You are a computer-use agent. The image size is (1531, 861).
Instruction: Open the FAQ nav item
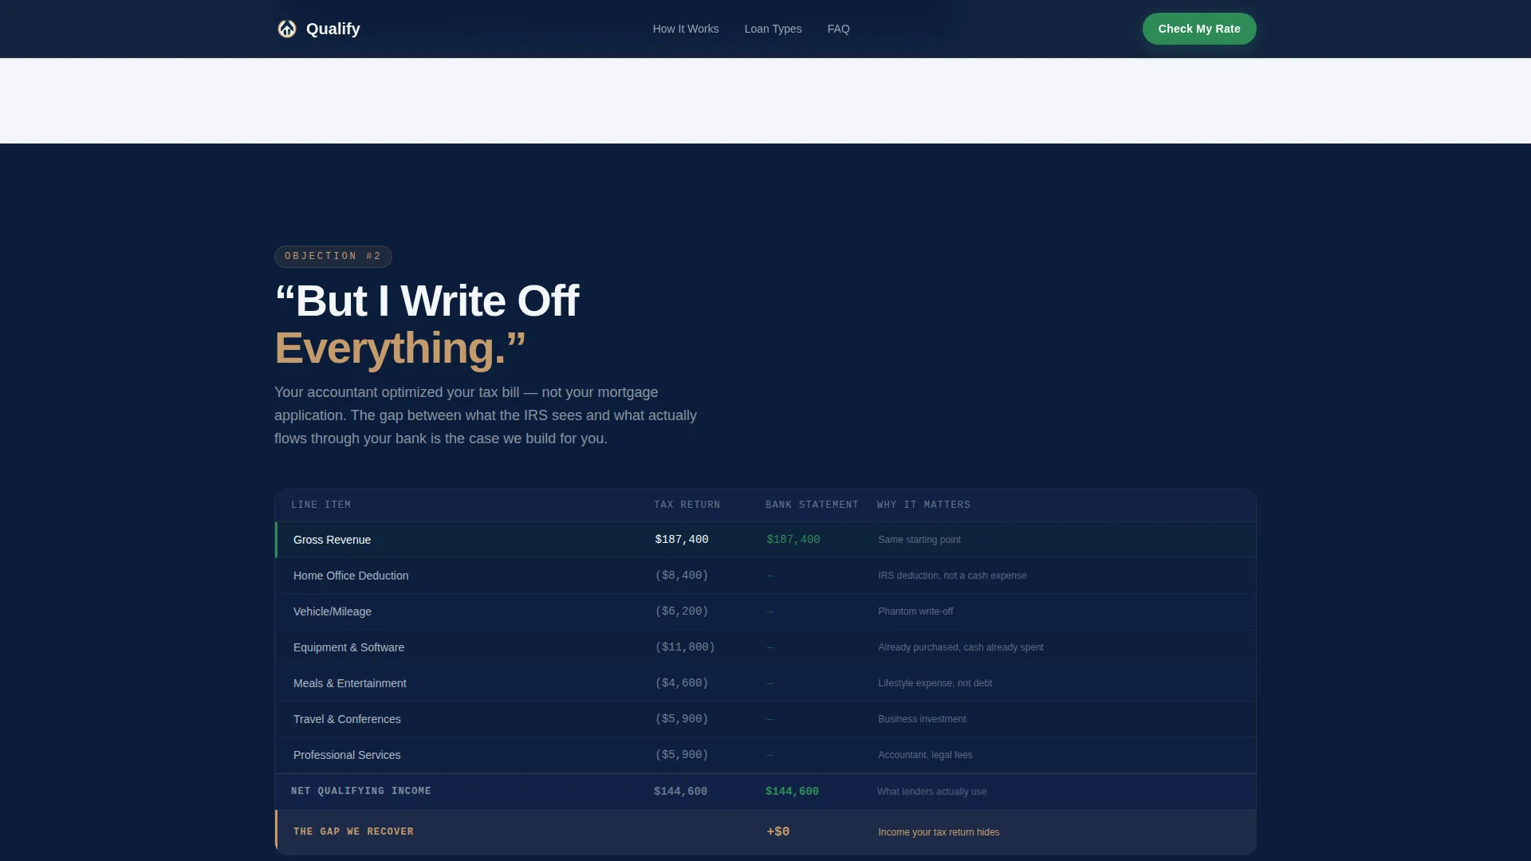[x=838, y=29]
